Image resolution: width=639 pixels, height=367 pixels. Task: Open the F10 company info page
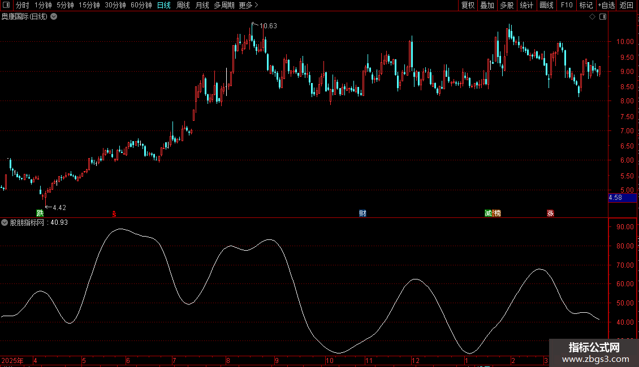pos(566,5)
